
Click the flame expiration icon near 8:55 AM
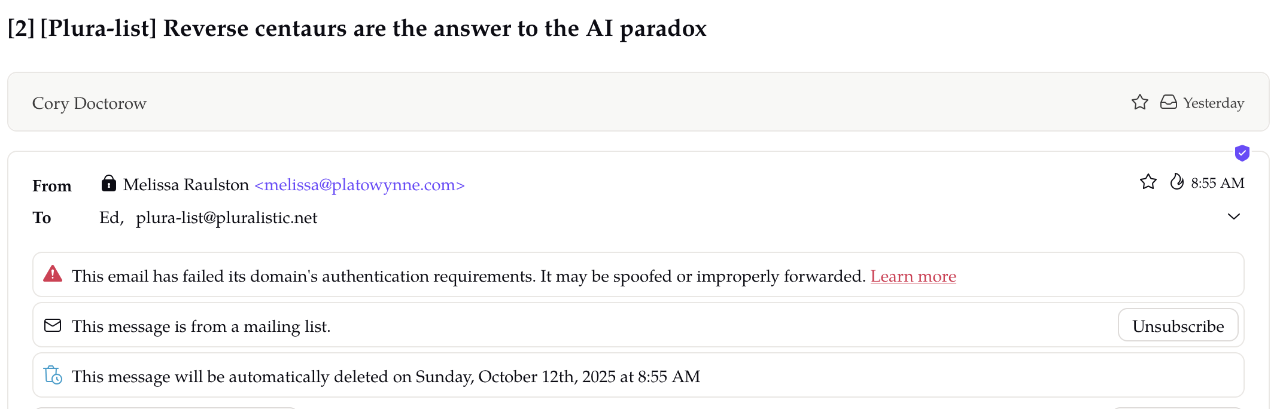coord(1176,182)
